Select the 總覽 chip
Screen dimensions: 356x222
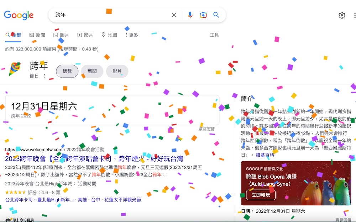[67, 71]
